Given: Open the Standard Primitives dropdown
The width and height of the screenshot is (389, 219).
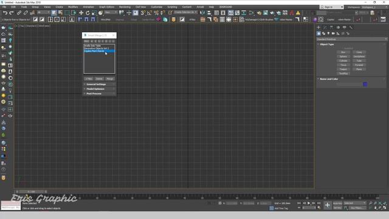Looking at the screenshot, I should coord(351,39).
